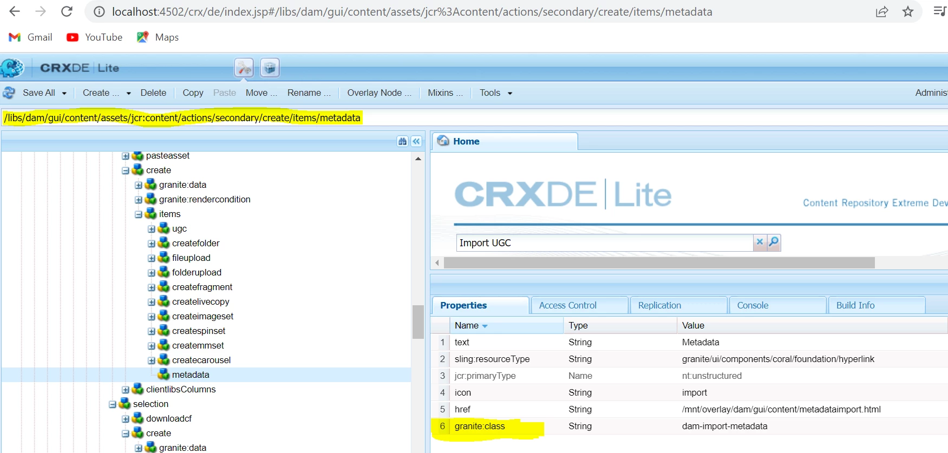Open the YouTube bookmark

(x=94, y=37)
